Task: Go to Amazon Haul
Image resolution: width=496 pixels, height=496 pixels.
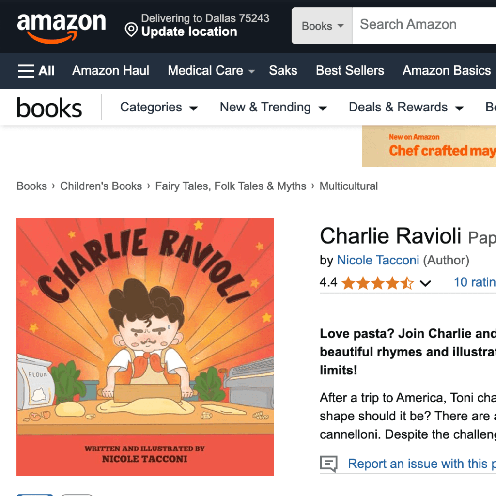Action: coord(111,71)
